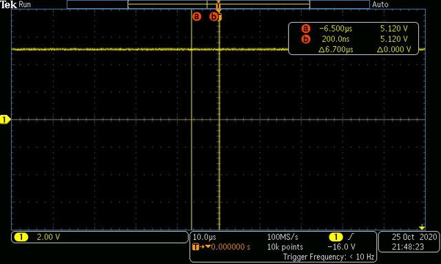Image resolution: width=441 pixels, height=264 pixels.
Task: Click cursor a icon in readout box
Action: point(306,29)
